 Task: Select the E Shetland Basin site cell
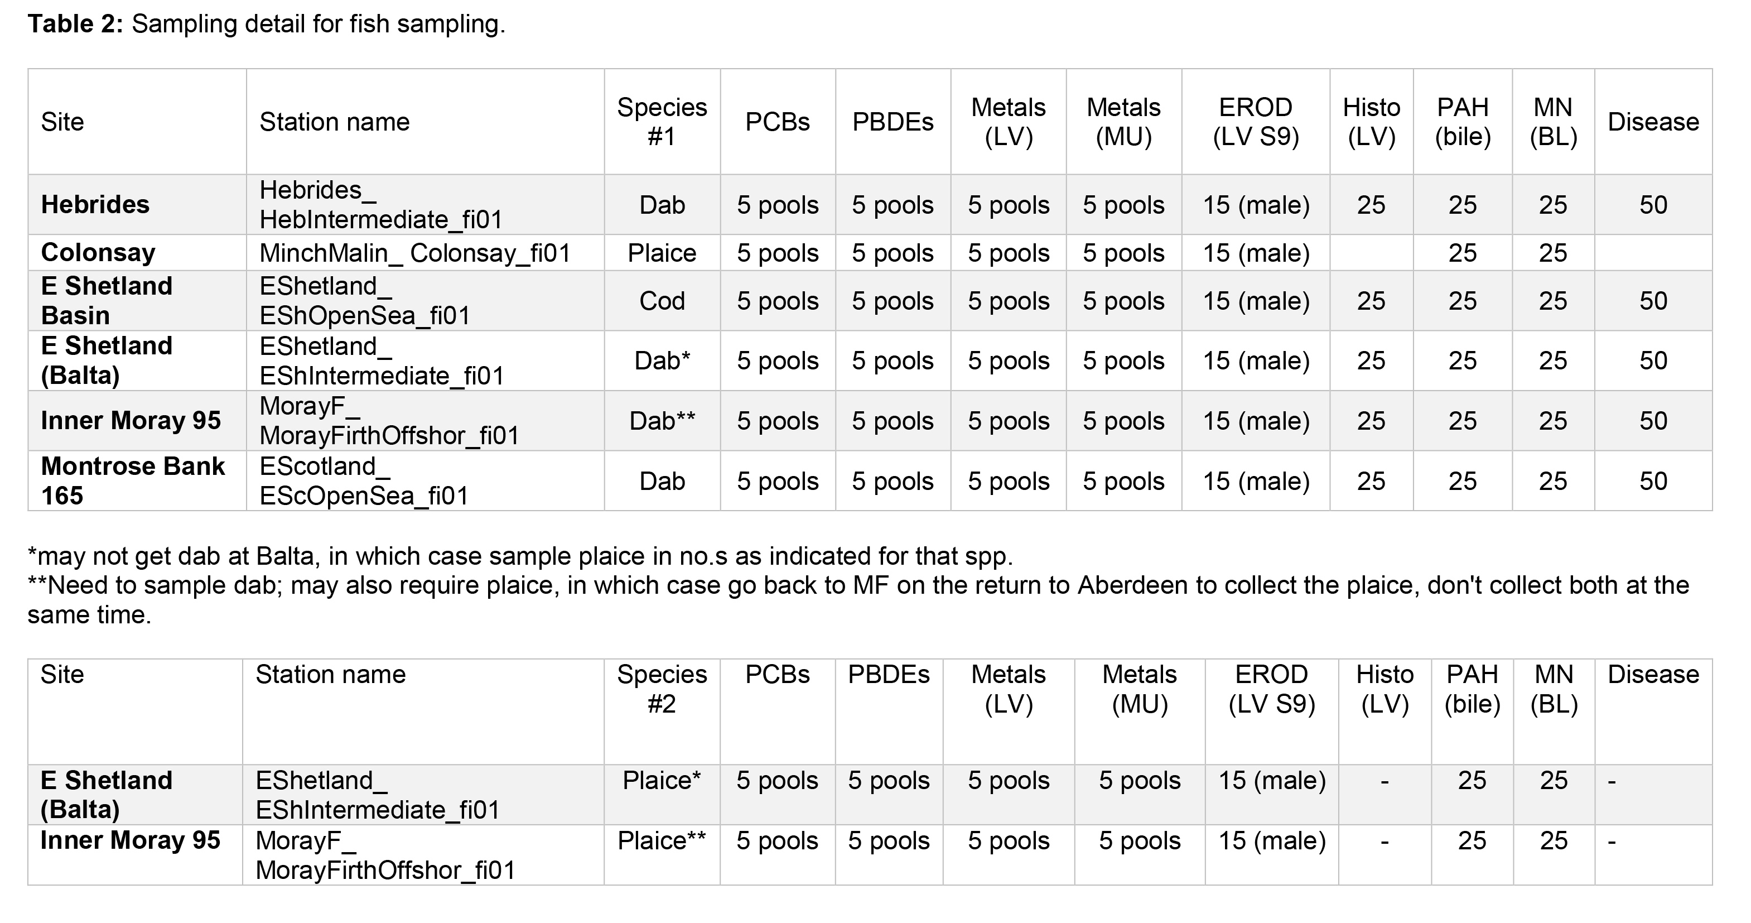click(x=106, y=301)
